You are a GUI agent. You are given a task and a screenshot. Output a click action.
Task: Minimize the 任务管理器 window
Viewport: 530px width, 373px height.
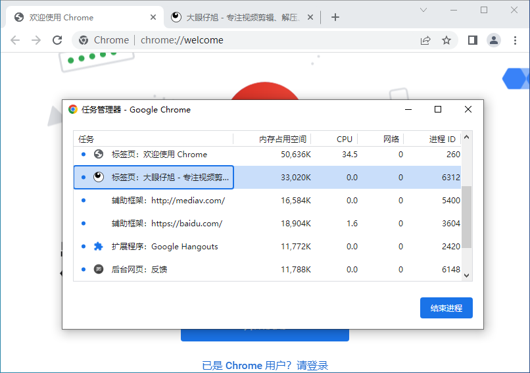(x=408, y=109)
